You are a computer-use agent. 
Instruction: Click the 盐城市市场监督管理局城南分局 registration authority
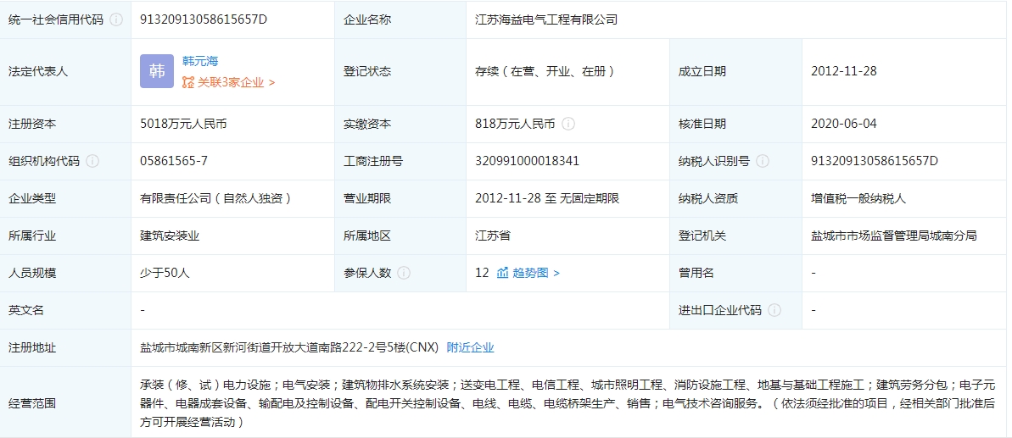[893, 236]
